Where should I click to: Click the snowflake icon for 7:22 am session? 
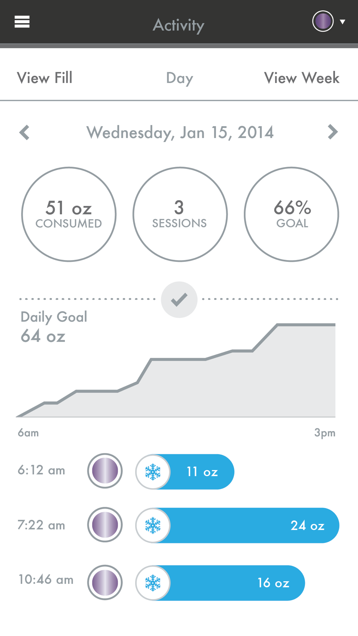click(153, 525)
